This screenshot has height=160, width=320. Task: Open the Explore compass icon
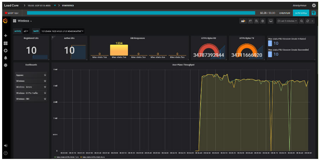click(5, 50)
